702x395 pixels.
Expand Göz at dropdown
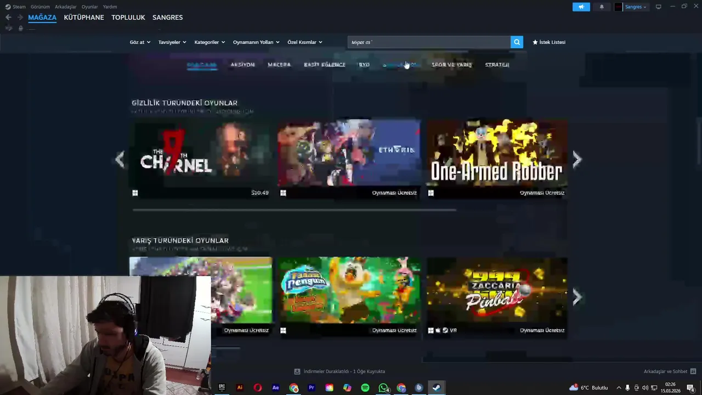pos(140,42)
